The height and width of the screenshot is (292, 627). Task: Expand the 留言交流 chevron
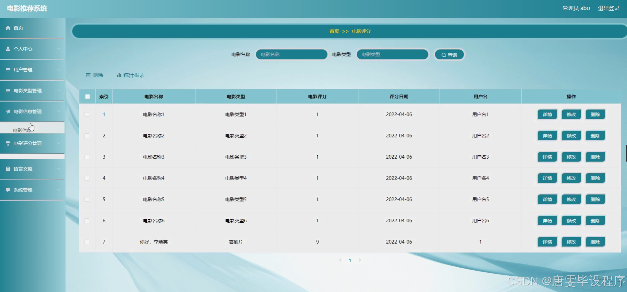59,169
